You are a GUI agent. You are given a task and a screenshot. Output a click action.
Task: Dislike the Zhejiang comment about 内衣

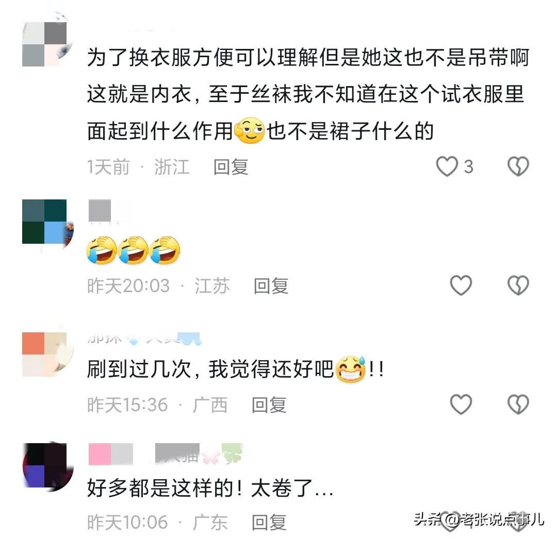(x=518, y=166)
